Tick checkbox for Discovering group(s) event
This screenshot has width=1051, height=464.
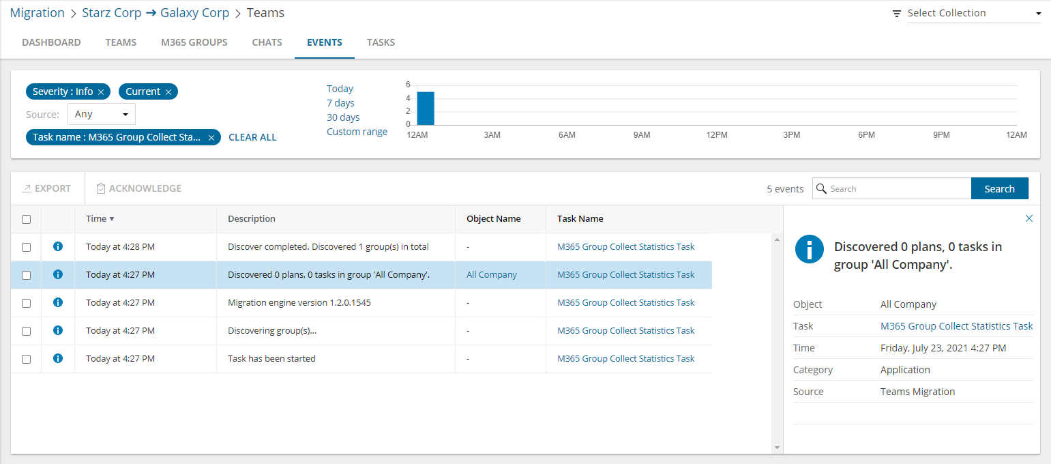tap(26, 331)
